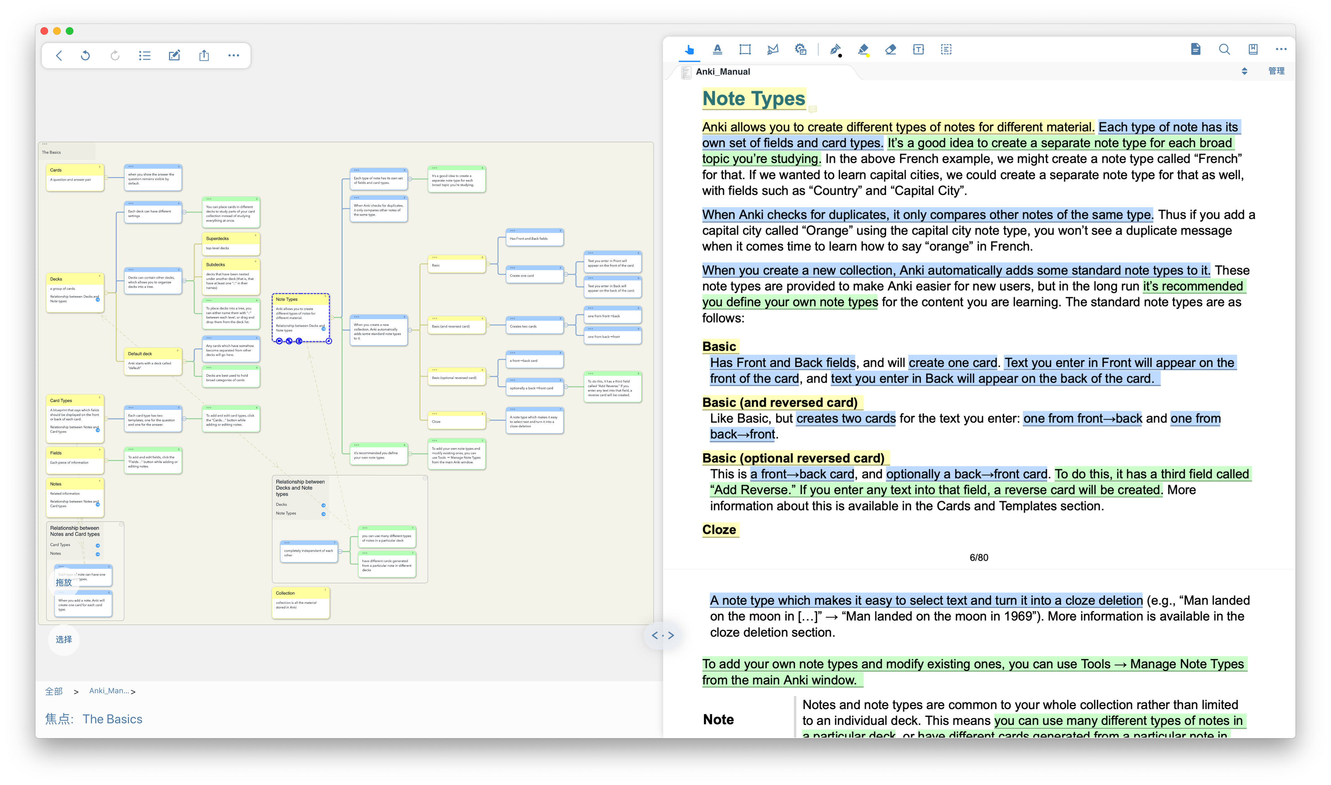The height and width of the screenshot is (785, 1331).
Task: Open the bookmarks panel
Action: coord(1253,49)
